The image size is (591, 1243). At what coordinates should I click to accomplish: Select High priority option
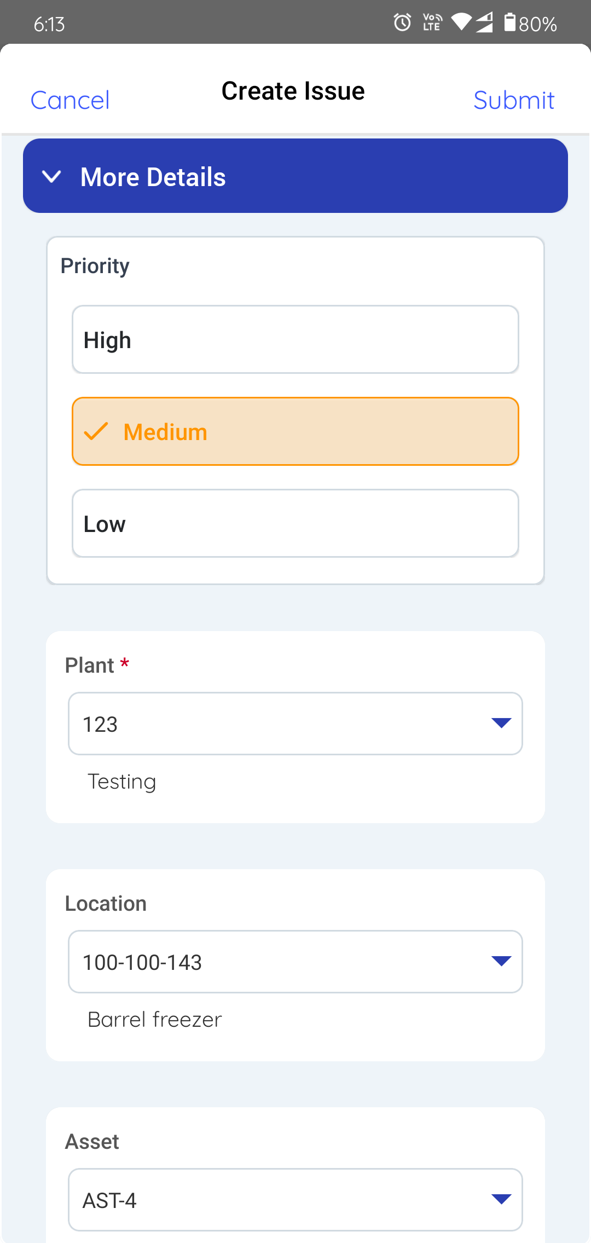[296, 339]
